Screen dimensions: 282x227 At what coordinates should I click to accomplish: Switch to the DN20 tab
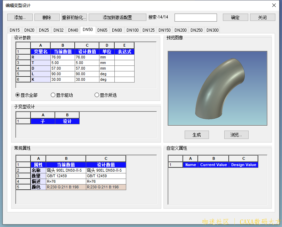point(29,30)
